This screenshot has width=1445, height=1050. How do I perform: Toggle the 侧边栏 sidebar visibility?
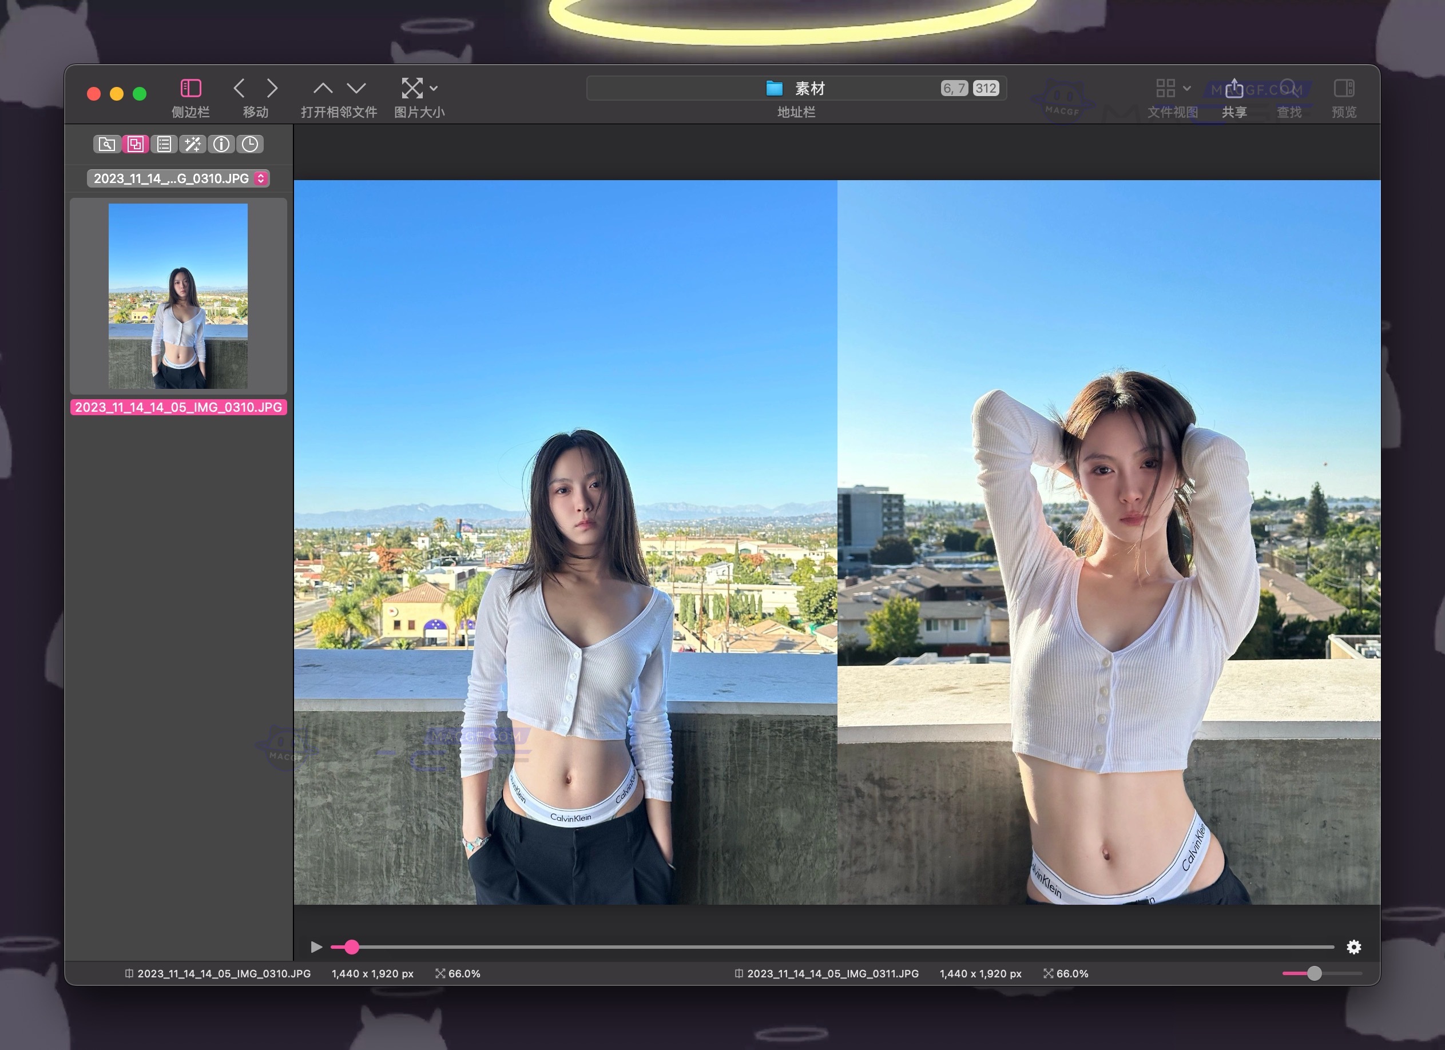(190, 87)
